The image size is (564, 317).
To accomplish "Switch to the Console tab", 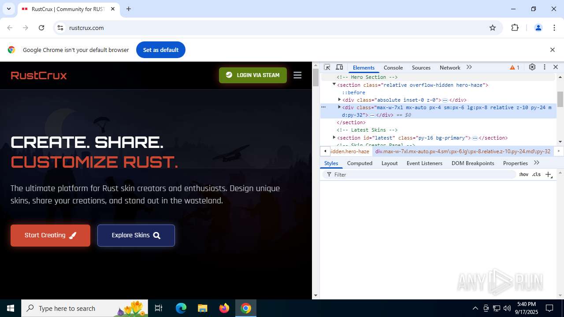I will 393,68.
